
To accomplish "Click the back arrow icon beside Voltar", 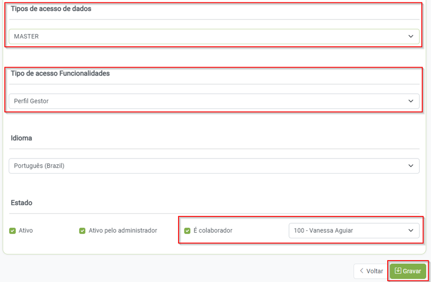I will pyautogui.click(x=361, y=271).
